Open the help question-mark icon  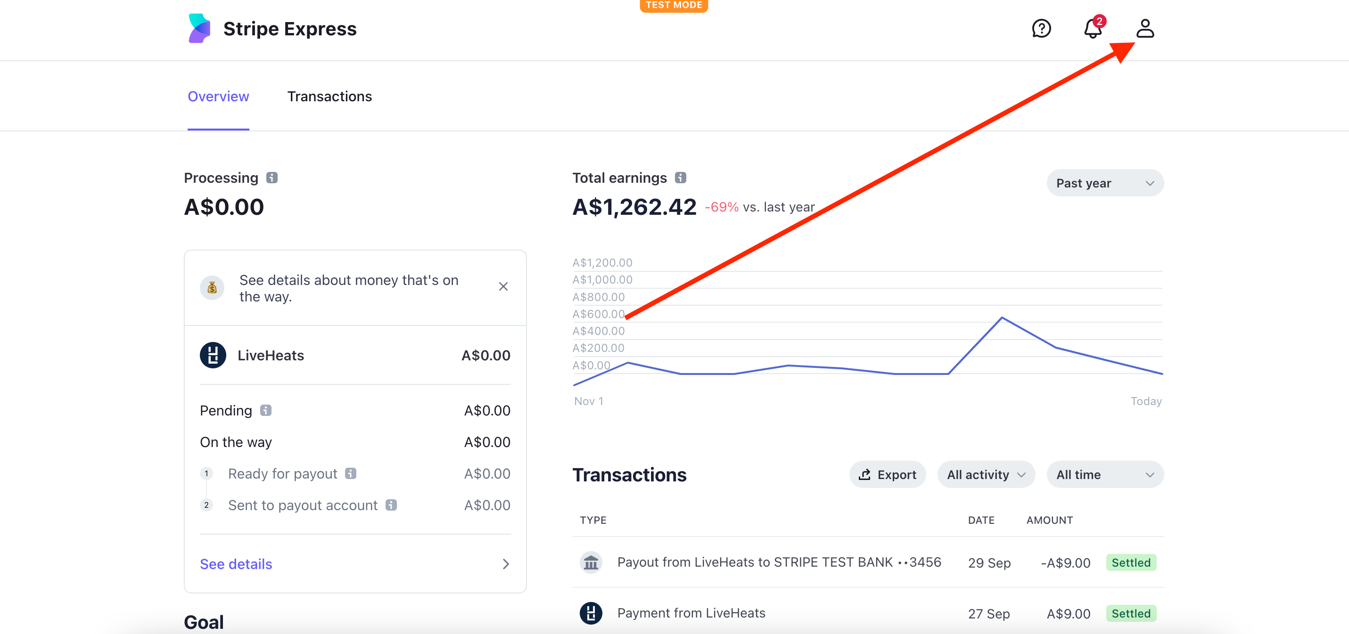[x=1041, y=28]
